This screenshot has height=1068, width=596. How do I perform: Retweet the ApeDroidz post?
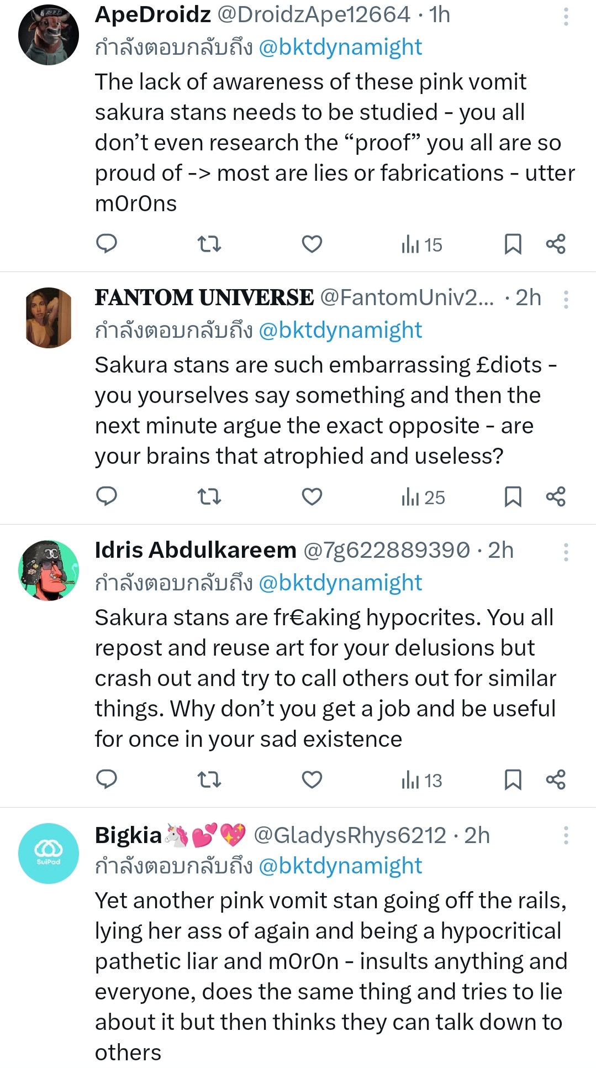point(209,244)
